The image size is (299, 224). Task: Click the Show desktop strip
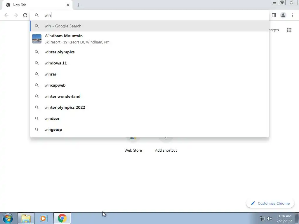tap(297, 218)
